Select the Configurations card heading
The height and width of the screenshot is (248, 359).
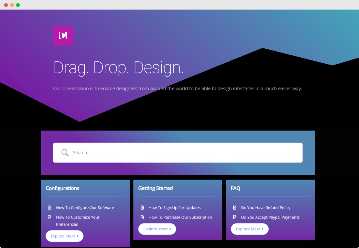pos(63,188)
